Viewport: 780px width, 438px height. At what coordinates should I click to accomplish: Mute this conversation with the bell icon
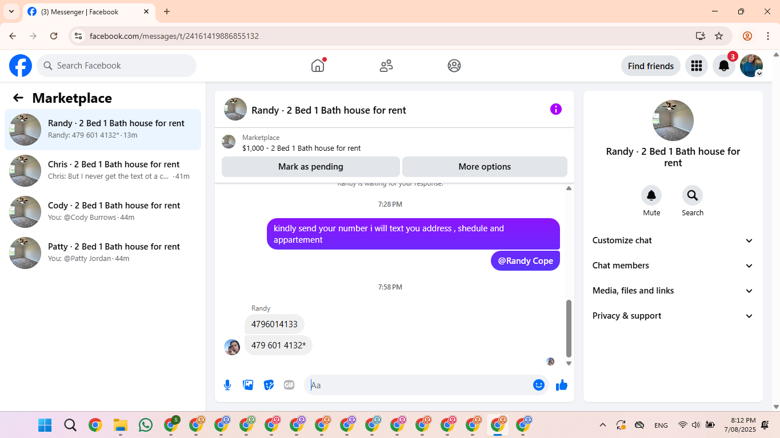pos(651,195)
